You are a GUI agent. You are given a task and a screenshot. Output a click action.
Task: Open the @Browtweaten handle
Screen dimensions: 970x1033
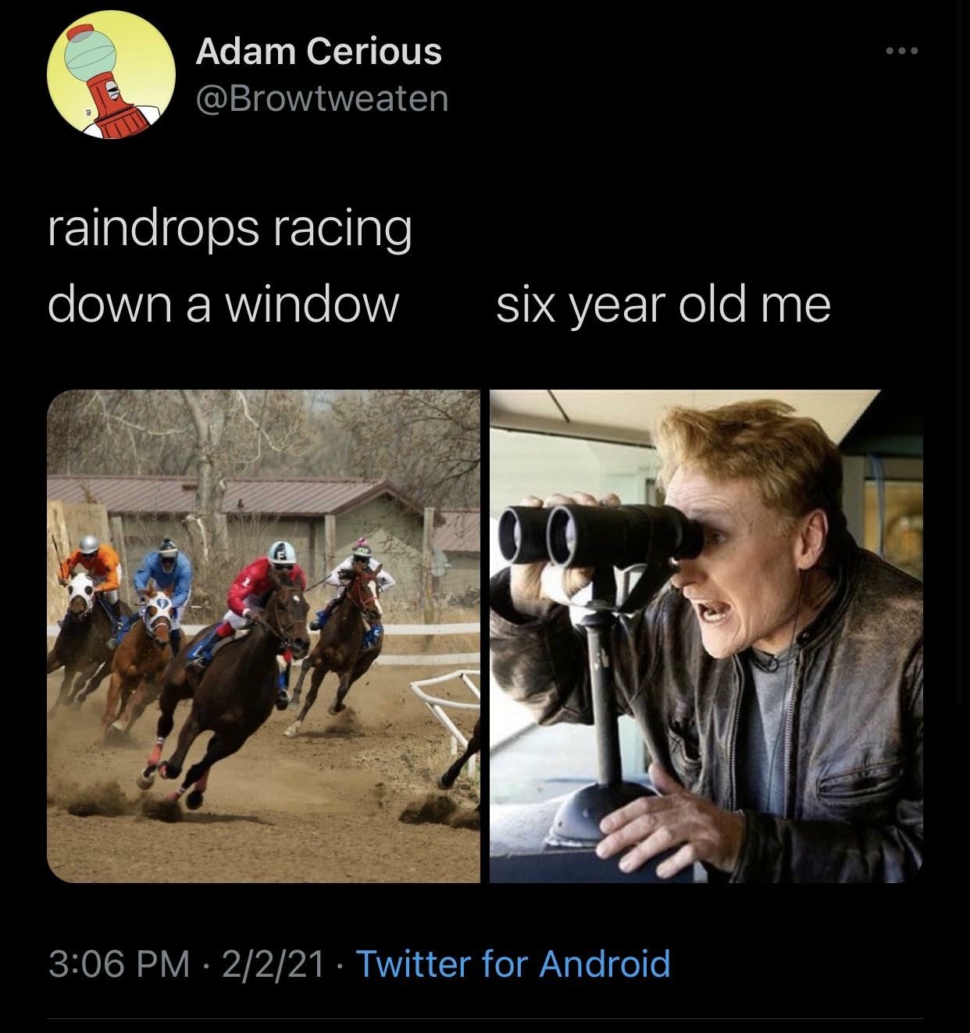322,99
